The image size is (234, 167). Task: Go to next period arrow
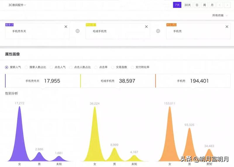pyautogui.click(x=227, y=5)
